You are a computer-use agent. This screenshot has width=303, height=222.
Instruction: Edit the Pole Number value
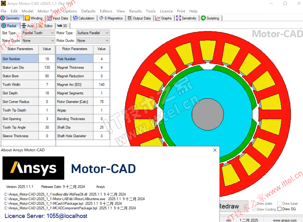point(102,59)
